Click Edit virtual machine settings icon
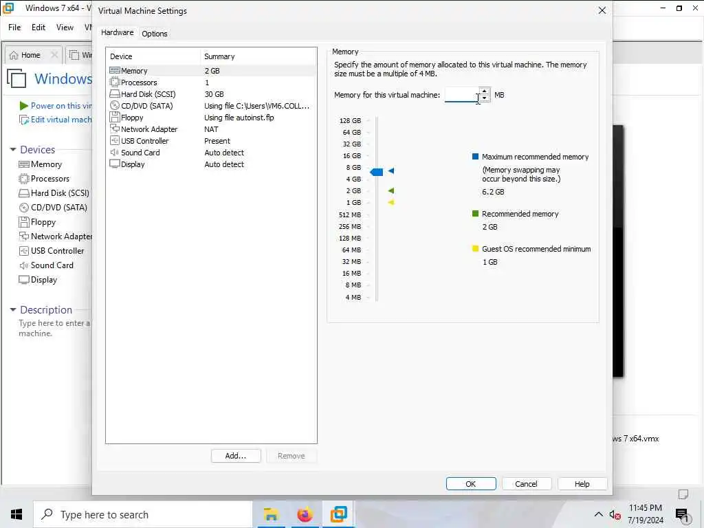The height and width of the screenshot is (528, 704). pyautogui.click(x=24, y=120)
